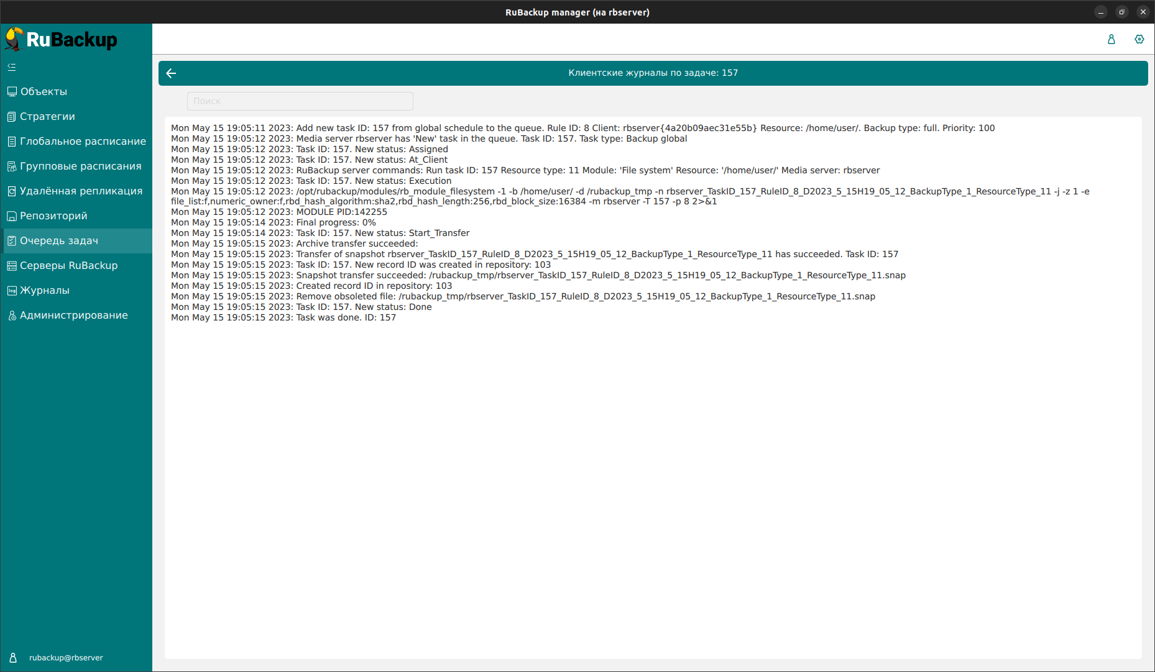Click the back arrow in the header
Viewport: 1155px width, 672px height.
tap(172, 73)
